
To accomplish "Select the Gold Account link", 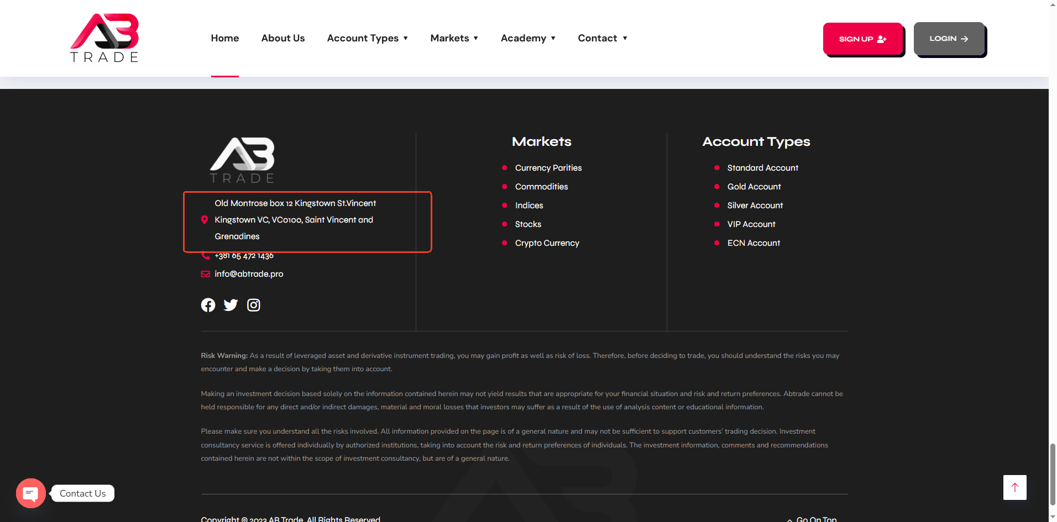I will tap(753, 187).
